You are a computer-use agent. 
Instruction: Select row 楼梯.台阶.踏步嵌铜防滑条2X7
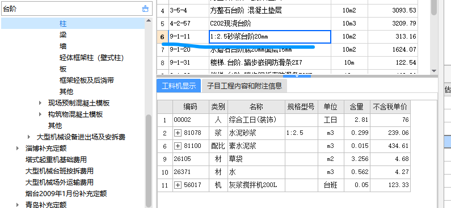tap(287, 62)
